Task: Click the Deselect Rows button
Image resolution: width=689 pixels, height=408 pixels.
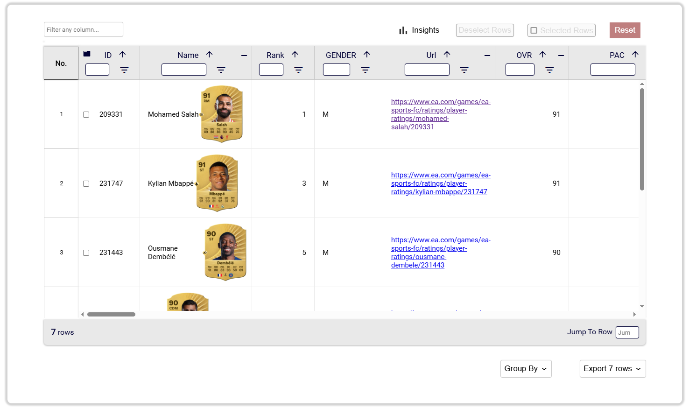Action: click(485, 30)
